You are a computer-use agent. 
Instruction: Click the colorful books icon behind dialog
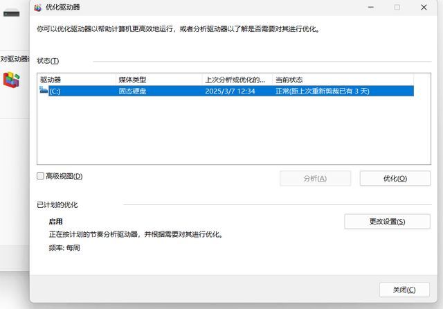click(12, 78)
